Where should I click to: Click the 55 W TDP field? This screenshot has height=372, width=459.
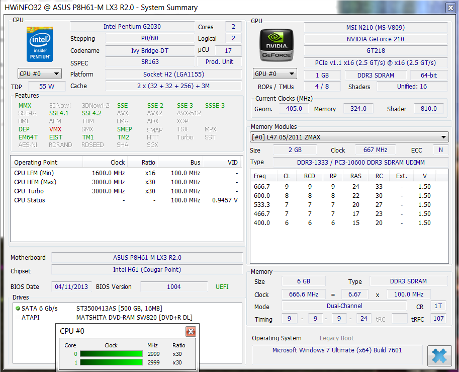(47, 87)
